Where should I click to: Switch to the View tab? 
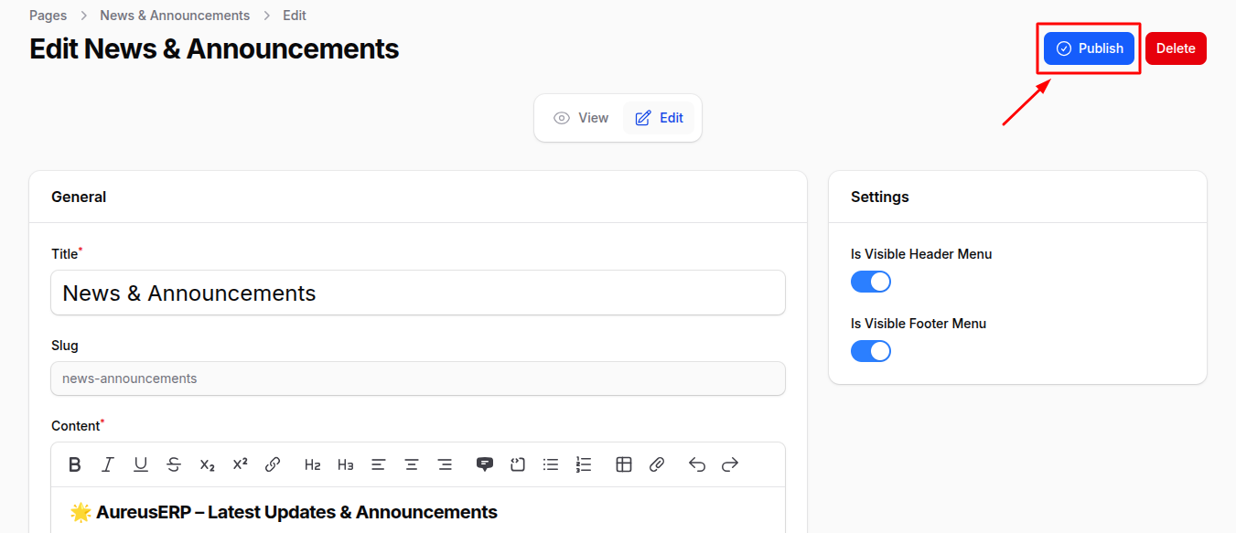[581, 117]
